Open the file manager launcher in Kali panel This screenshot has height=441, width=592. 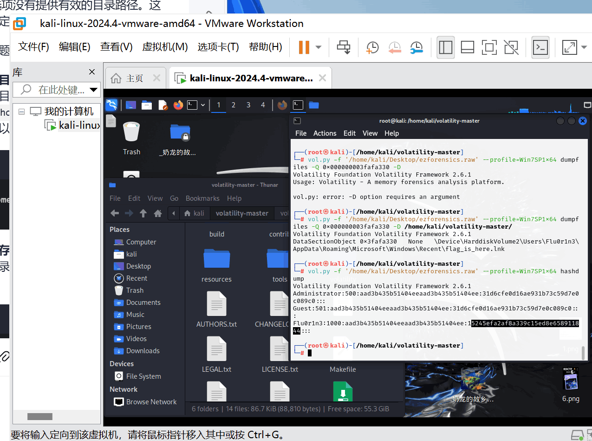pos(147,105)
